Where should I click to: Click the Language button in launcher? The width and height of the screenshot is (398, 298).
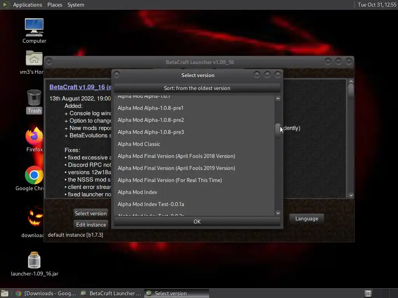tap(307, 218)
